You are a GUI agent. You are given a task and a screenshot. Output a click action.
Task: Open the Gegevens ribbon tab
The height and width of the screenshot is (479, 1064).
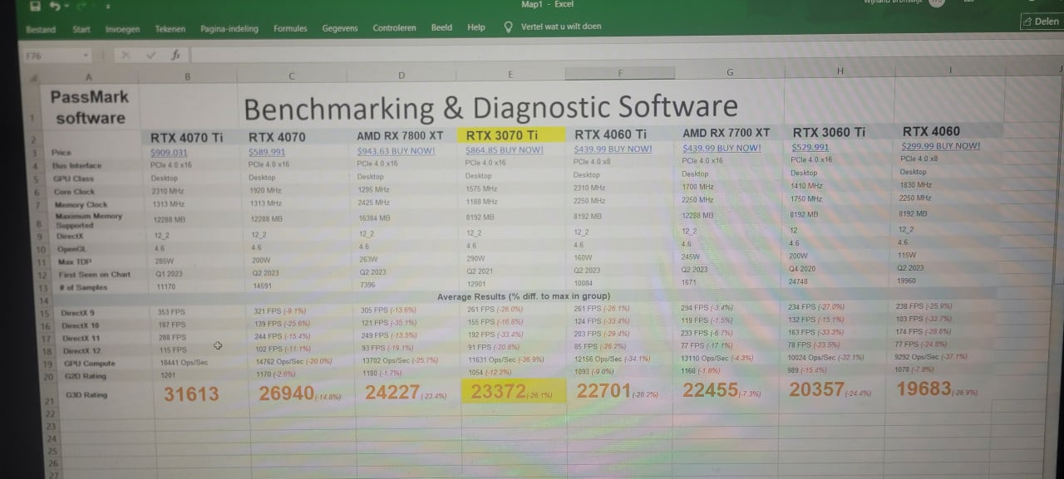click(x=340, y=28)
